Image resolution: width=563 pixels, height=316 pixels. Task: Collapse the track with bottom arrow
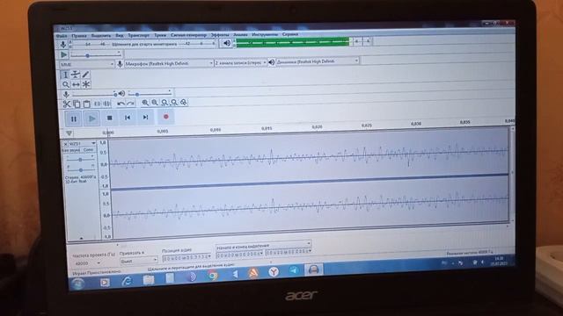(81, 238)
